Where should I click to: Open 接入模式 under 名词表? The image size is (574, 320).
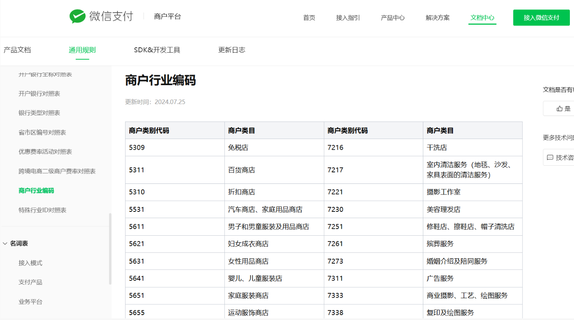tap(30, 263)
